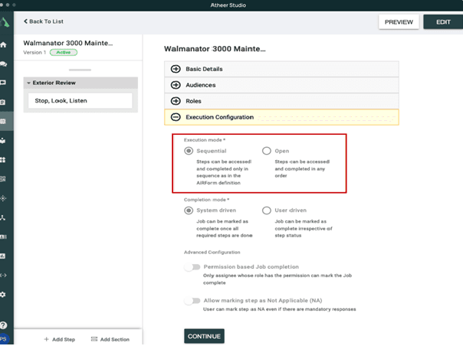Image resolution: width=463 pixels, height=346 pixels.
Task: Collapse the Exterior Review section arrow
Action: tap(28, 83)
